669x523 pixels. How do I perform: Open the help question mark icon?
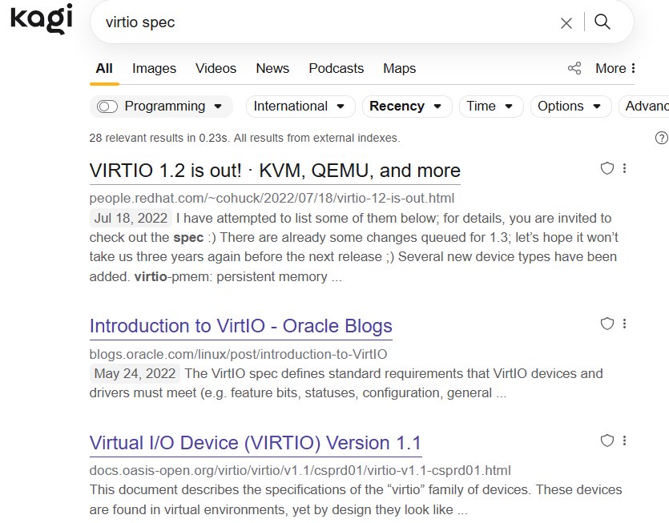[661, 138]
